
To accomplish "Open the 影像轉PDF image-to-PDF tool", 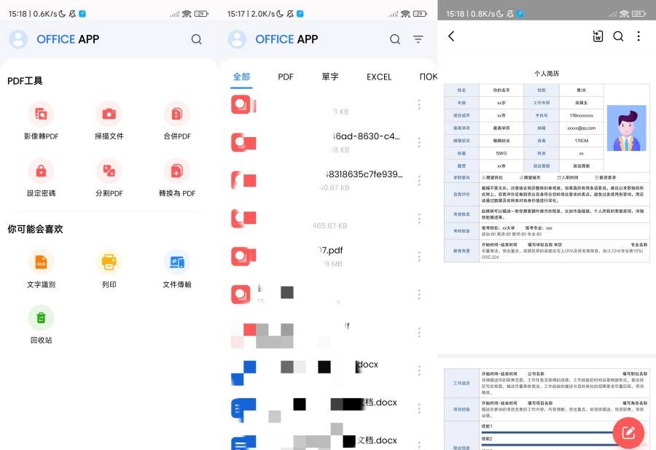I will [41, 114].
